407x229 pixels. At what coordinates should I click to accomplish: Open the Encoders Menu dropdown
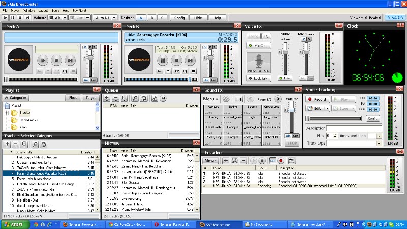210,161
